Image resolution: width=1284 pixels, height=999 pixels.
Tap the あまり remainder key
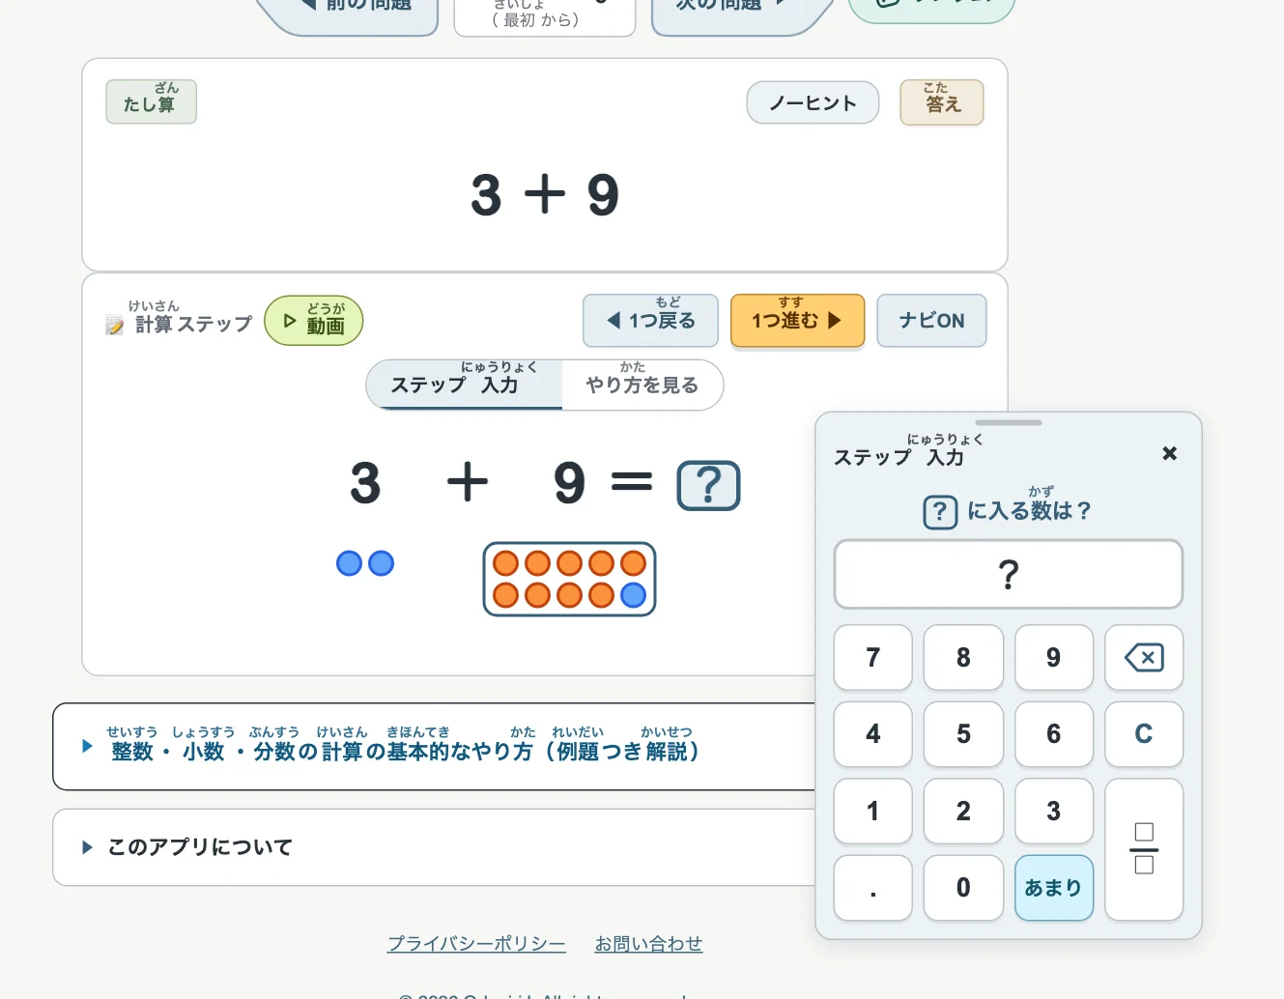[x=1054, y=888]
